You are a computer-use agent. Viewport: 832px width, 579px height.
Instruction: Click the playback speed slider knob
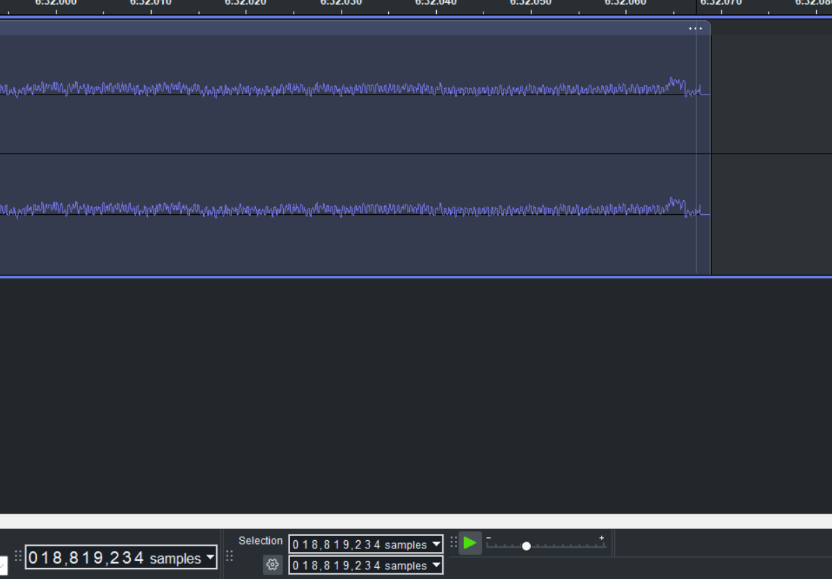[x=527, y=546]
